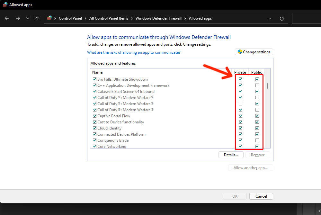Disable Public for Cloud Identity
Screen dimensions: 321x215
[257, 128]
